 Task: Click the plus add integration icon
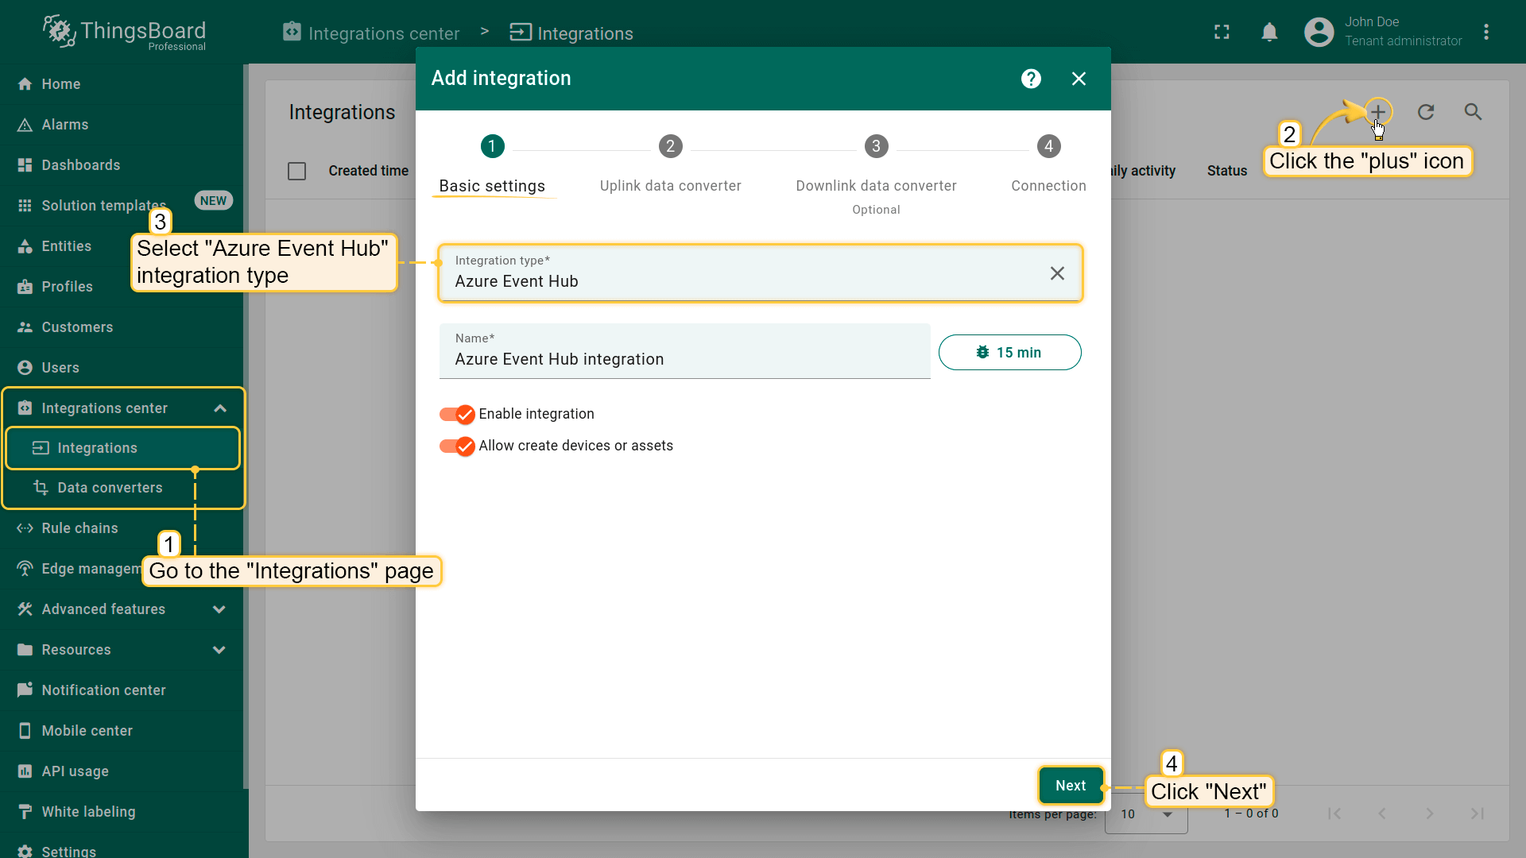(1378, 112)
